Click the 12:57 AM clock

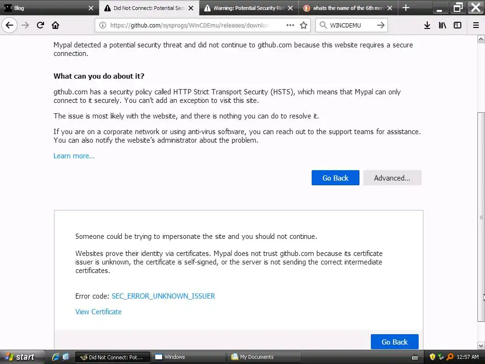click(x=467, y=357)
